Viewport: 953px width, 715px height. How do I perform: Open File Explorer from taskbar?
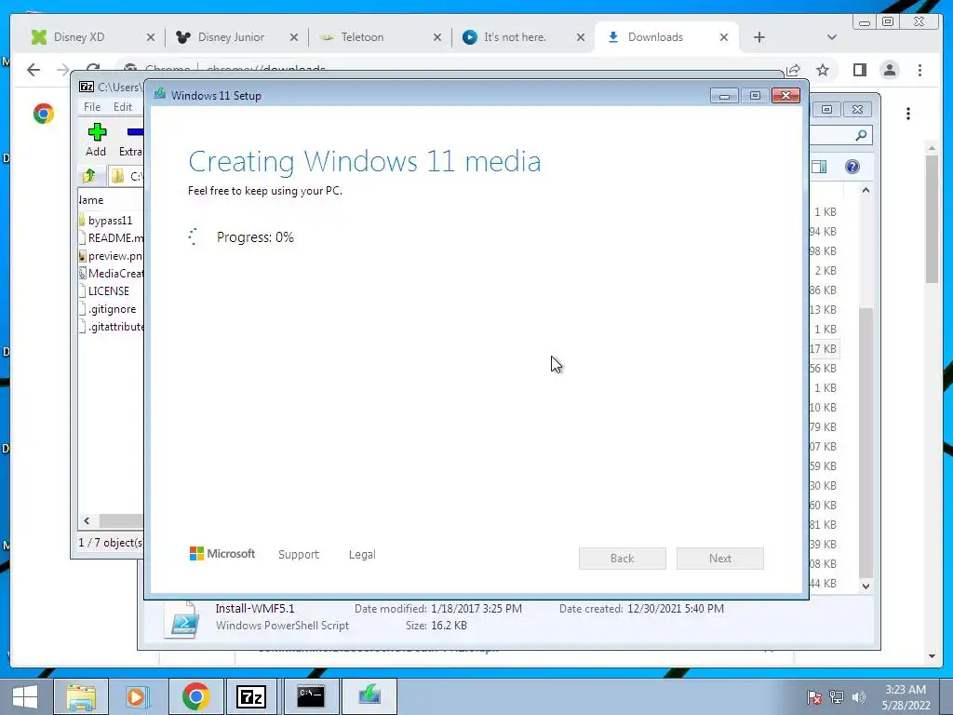[x=81, y=696]
